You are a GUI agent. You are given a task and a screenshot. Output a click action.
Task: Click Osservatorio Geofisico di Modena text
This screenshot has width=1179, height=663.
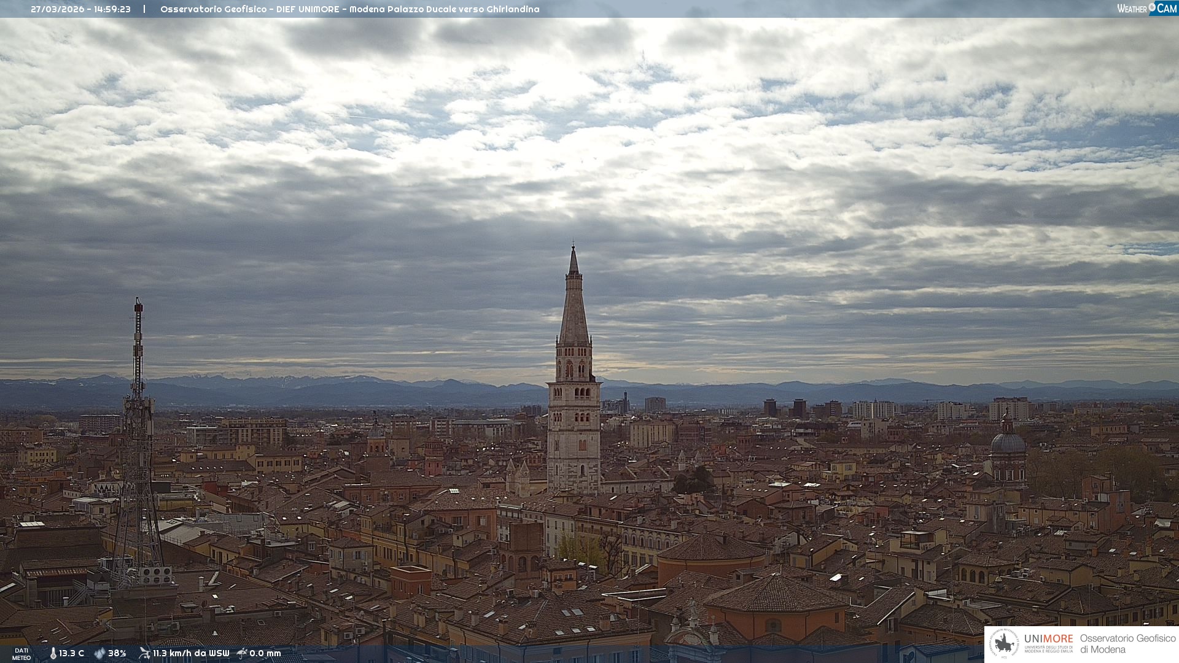point(1127,643)
